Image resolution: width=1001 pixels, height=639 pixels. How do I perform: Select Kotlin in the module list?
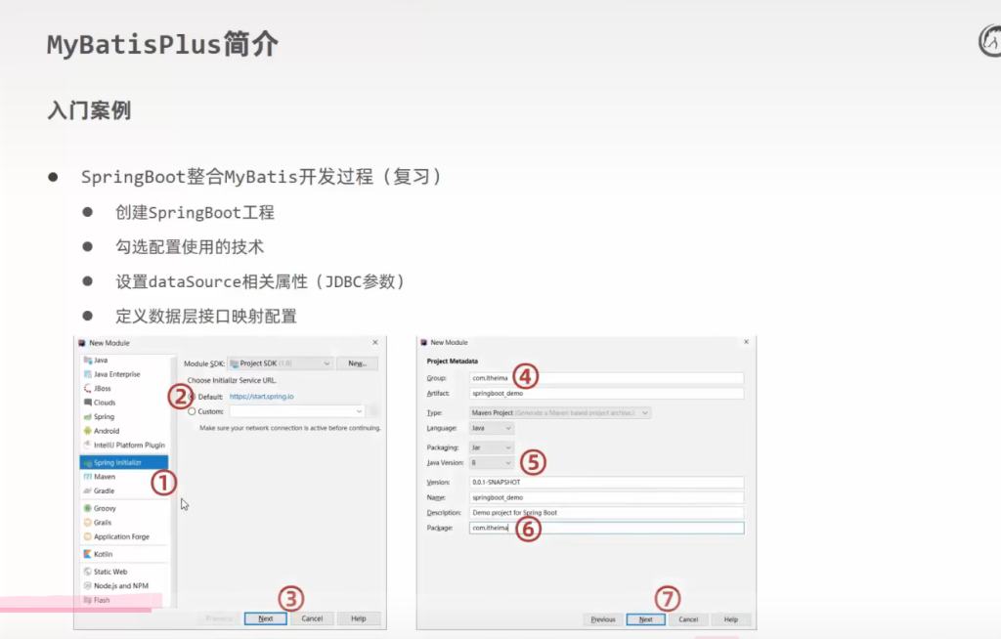click(103, 554)
